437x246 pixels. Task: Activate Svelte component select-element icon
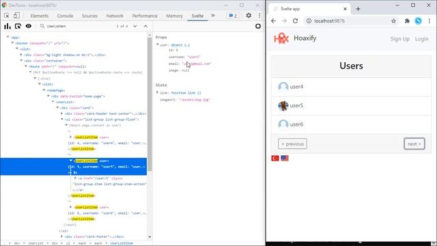click(x=18, y=26)
